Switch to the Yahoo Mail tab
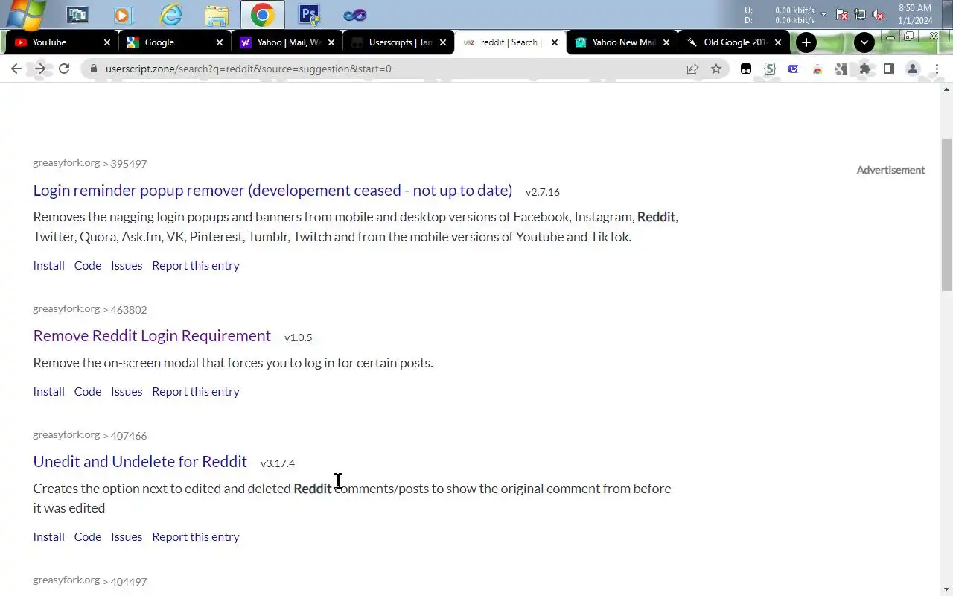Image resolution: width=953 pixels, height=596 pixels. 287,42
